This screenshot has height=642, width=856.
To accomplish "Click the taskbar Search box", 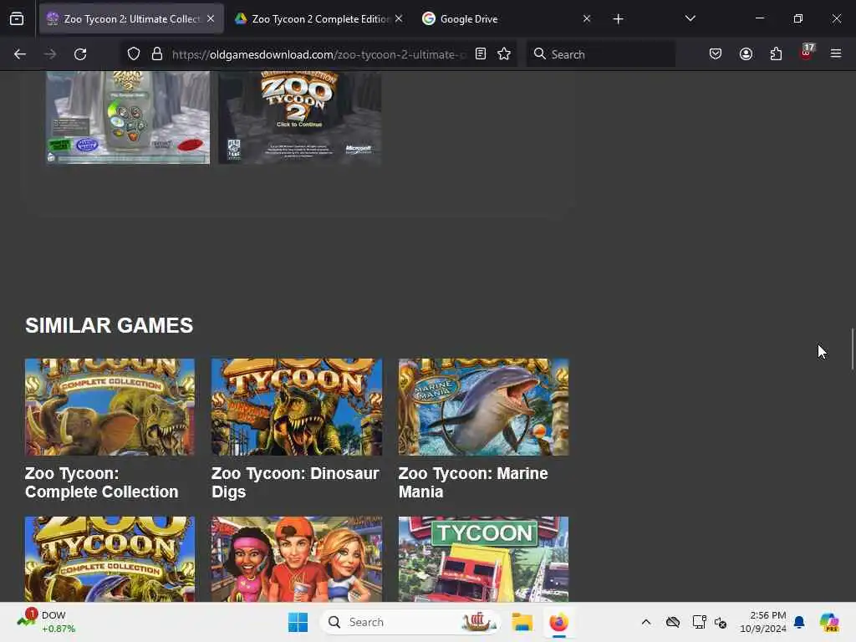I will 410,622.
